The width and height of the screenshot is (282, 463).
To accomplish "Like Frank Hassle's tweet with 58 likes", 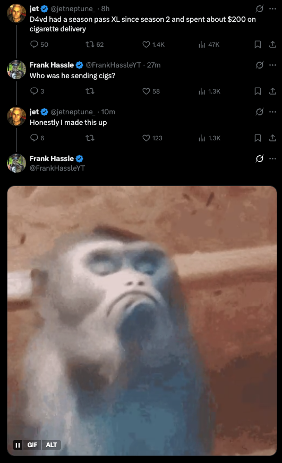I will [x=146, y=91].
